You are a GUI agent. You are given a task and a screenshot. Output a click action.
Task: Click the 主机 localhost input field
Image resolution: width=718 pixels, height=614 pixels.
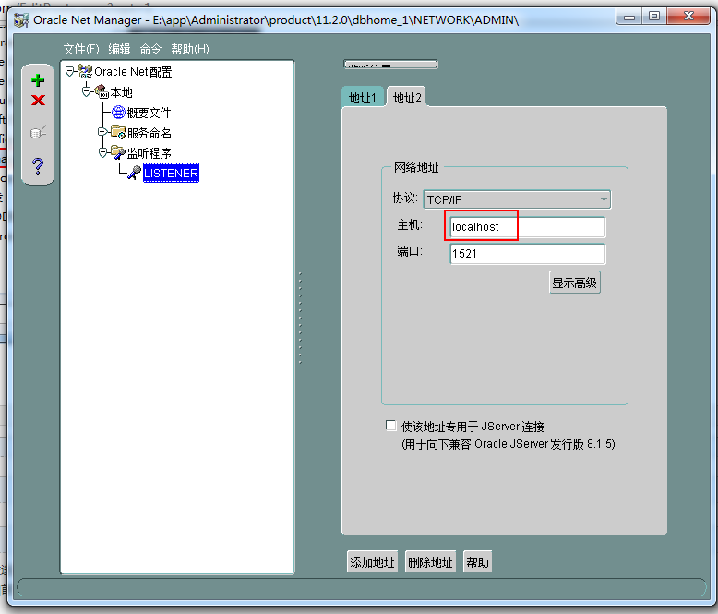528,227
